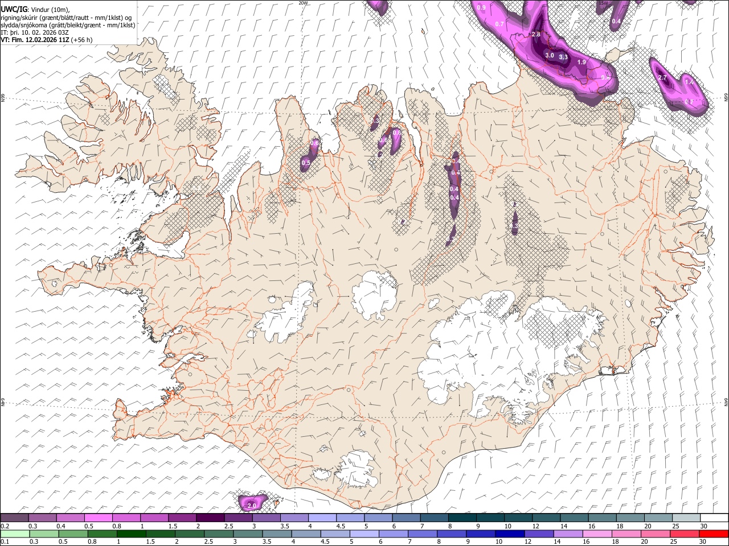The image size is (729, 546).
Task: Click the 2.8 precipitation value on the map
Action: pos(535,35)
